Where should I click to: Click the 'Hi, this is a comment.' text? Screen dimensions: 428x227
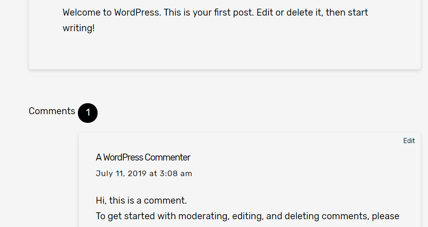point(141,200)
